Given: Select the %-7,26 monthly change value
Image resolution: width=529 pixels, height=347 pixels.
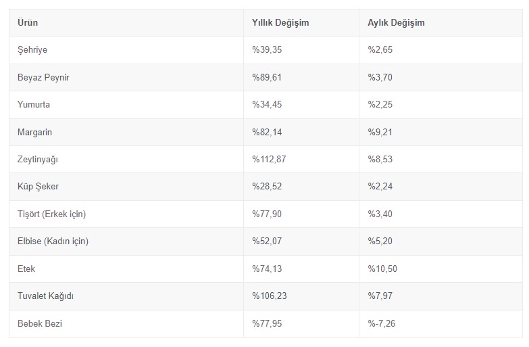Looking at the screenshot, I should [x=381, y=324].
